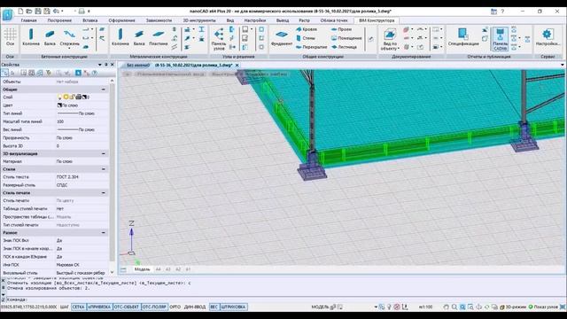
Task: Toggle СЕТКА grid display
Action: tap(78, 307)
